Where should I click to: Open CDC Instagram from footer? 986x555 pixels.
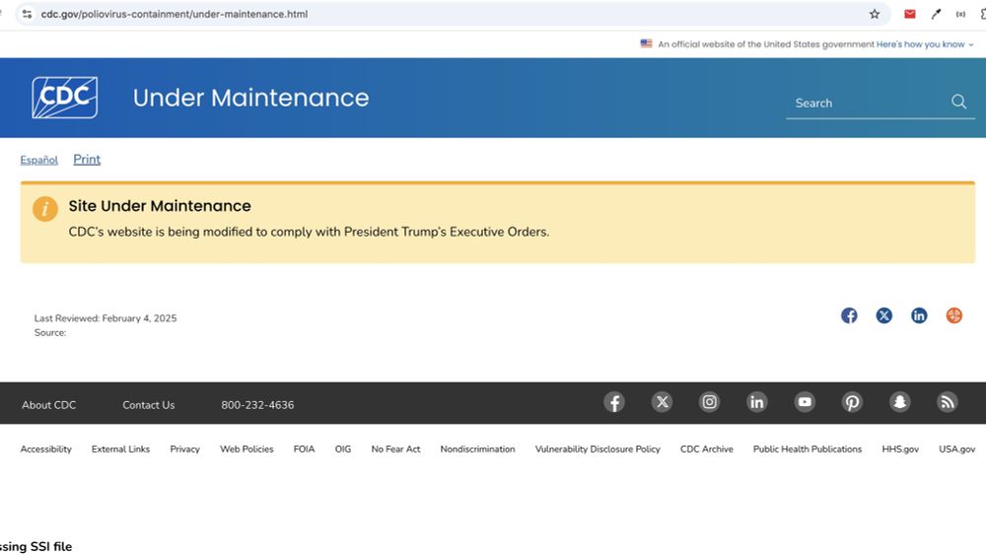(x=709, y=402)
